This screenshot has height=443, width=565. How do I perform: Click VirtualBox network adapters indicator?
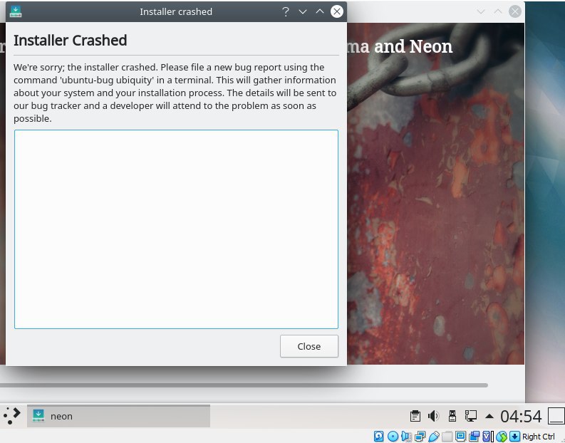click(x=420, y=437)
